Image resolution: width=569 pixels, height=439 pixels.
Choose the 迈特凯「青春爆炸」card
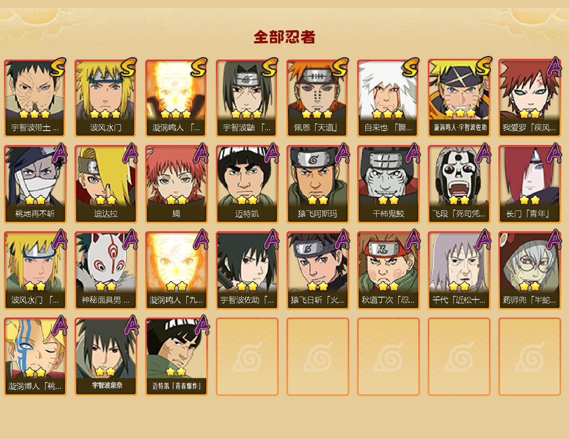pyautogui.click(x=176, y=357)
